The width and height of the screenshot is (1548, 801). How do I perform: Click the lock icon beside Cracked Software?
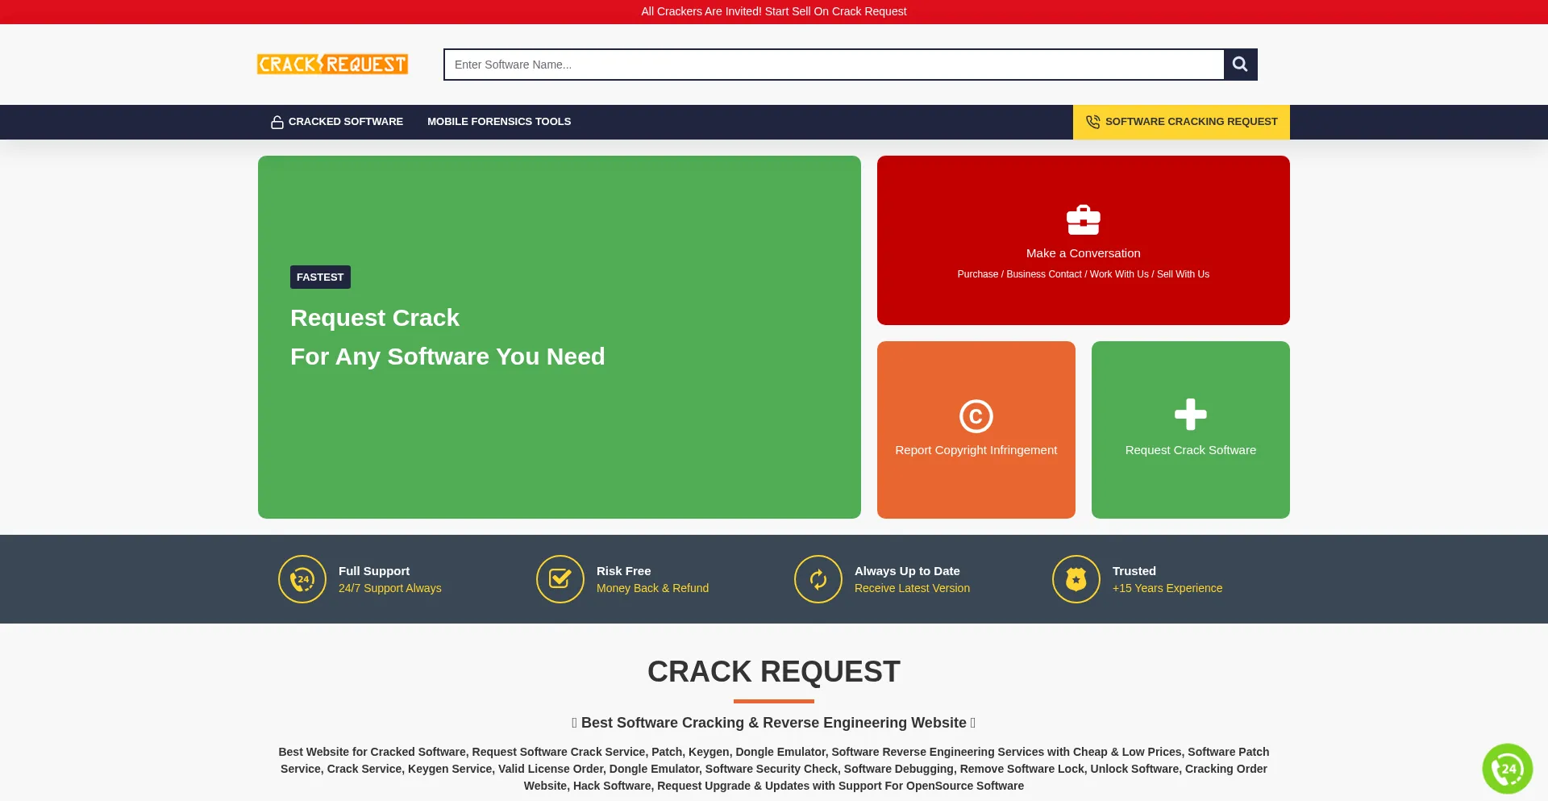[277, 122]
